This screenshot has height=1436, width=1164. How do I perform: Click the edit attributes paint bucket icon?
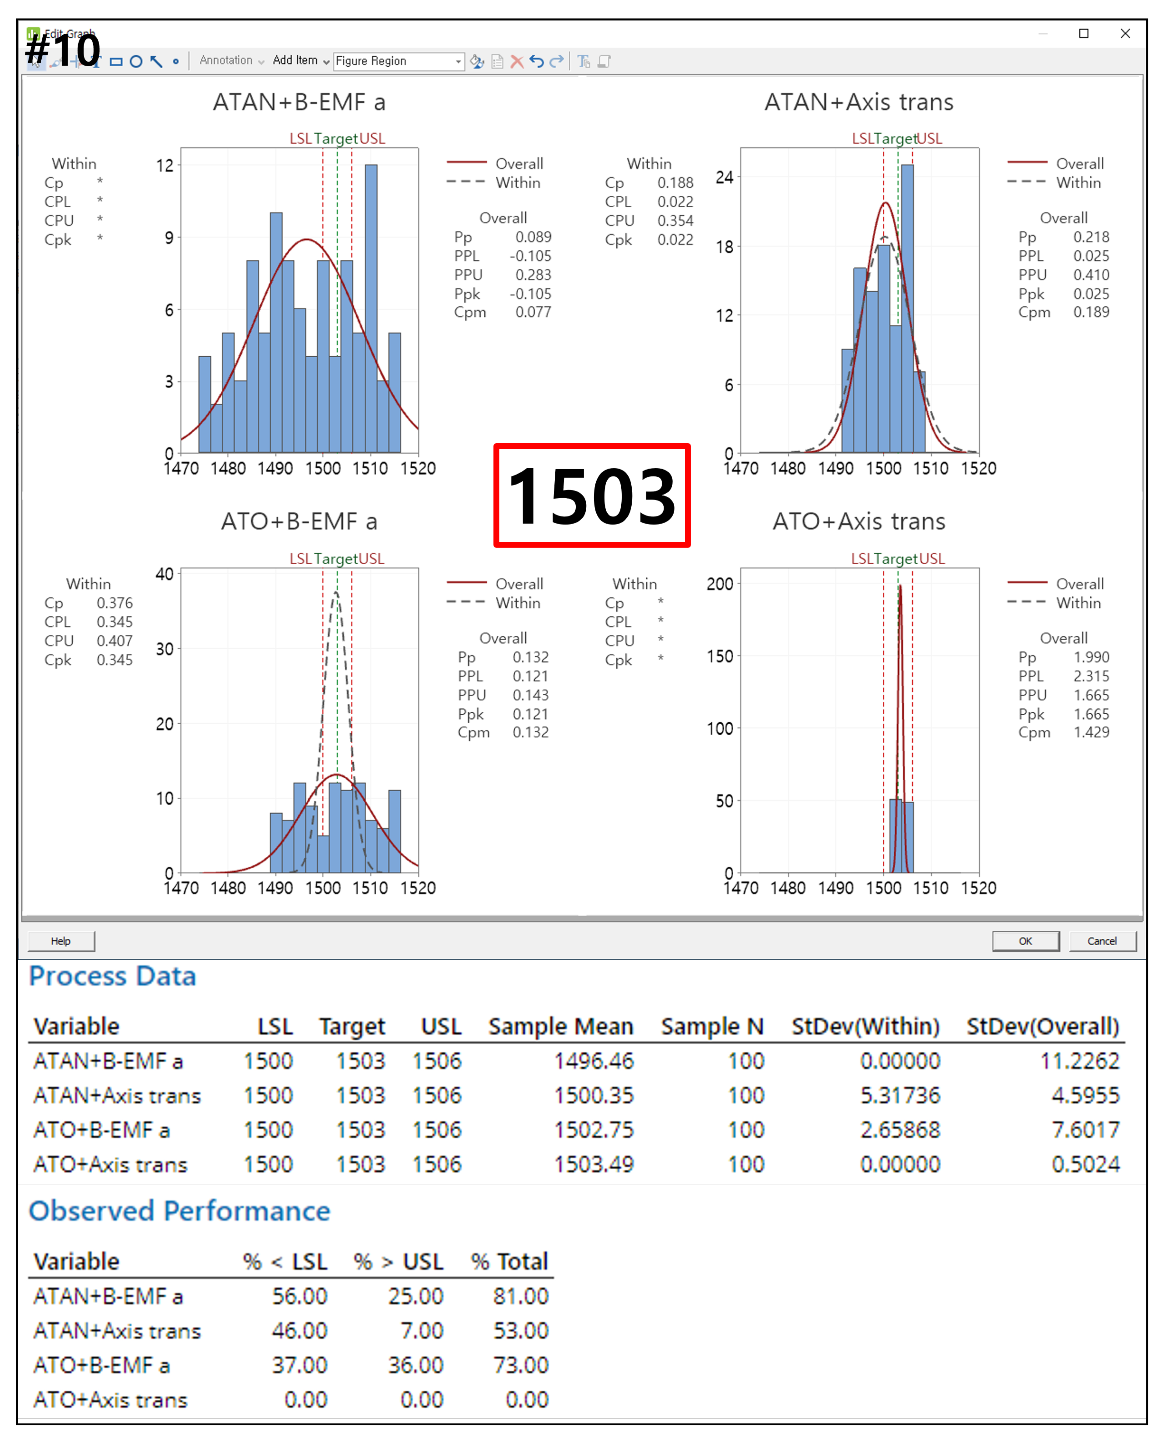(477, 62)
